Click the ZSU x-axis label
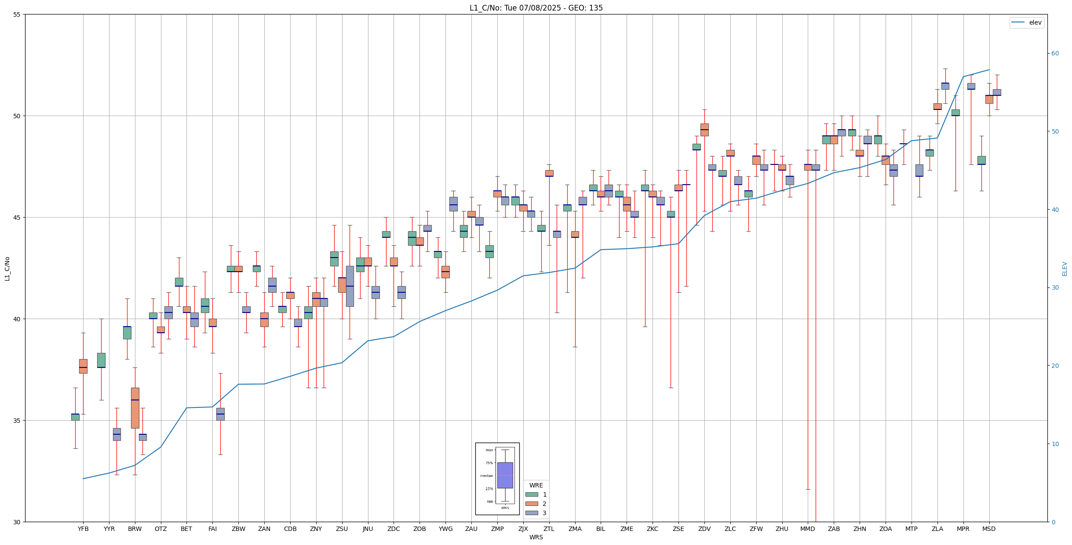 [342, 529]
